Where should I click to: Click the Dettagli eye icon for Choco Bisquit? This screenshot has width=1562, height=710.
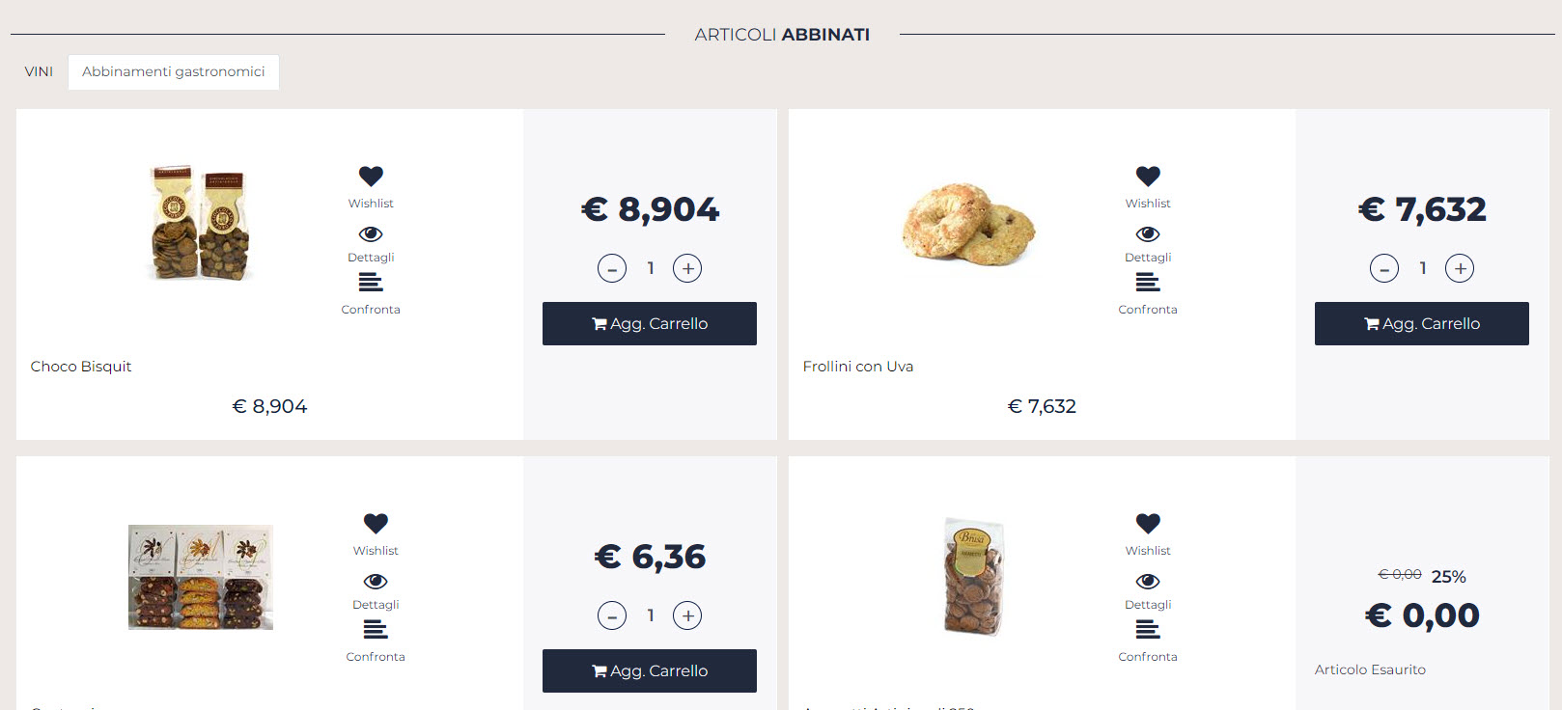371,234
